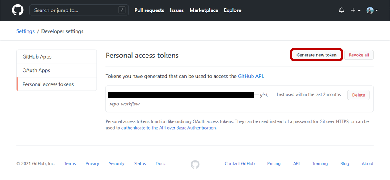Open Marketplace from the header

coord(204,10)
